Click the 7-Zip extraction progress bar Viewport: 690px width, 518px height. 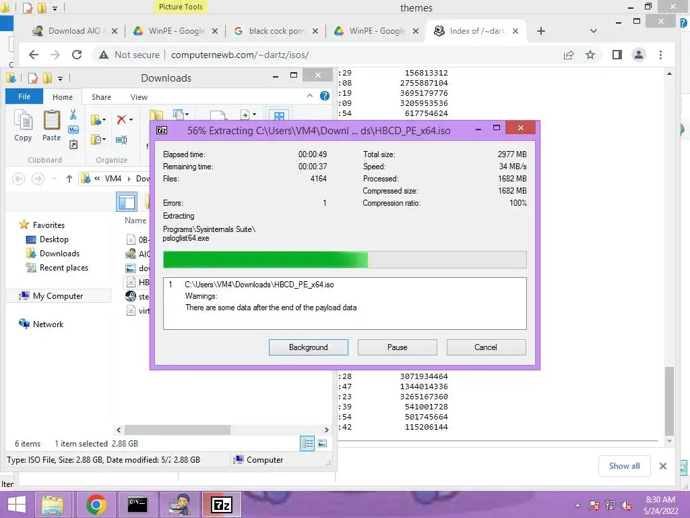tap(344, 260)
